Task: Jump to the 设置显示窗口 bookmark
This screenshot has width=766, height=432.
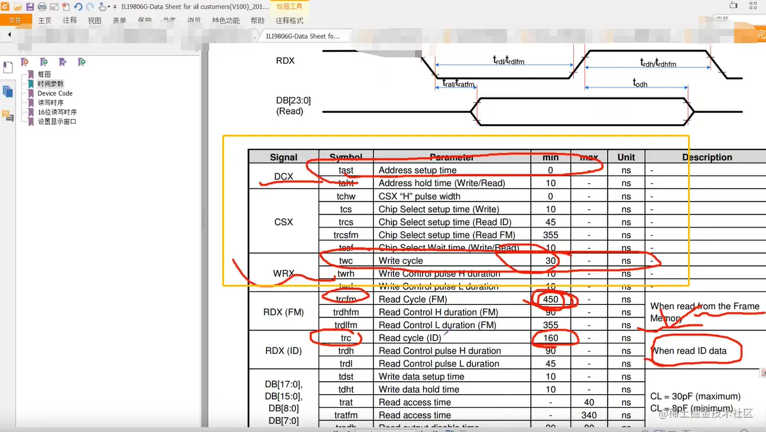Action: coord(57,122)
